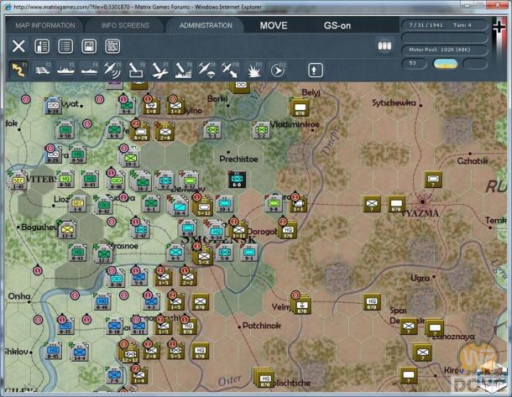Toggle the GS-on ground support setting

[337, 25]
